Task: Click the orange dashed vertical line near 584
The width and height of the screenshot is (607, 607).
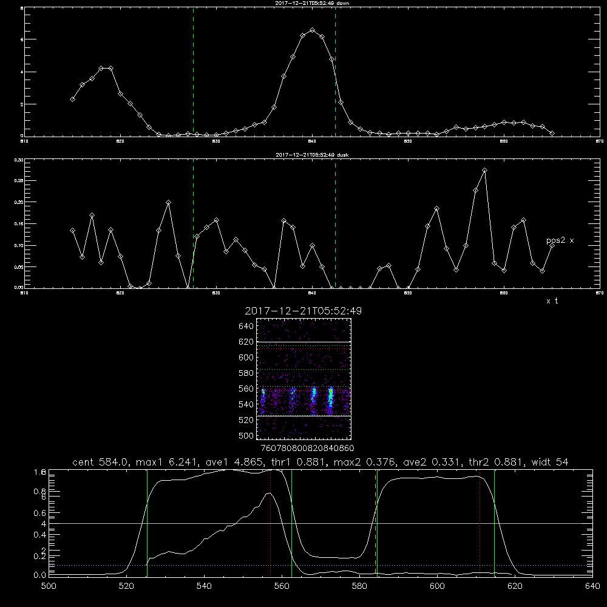Action: click(x=376, y=523)
